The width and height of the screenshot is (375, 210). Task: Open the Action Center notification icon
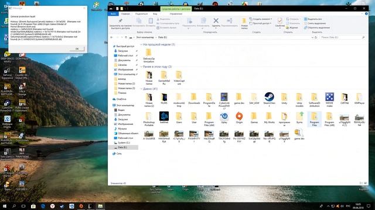tap(369, 206)
